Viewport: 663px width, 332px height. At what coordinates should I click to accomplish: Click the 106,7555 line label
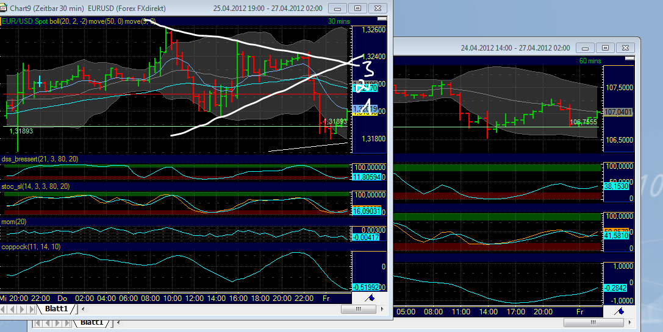point(584,122)
